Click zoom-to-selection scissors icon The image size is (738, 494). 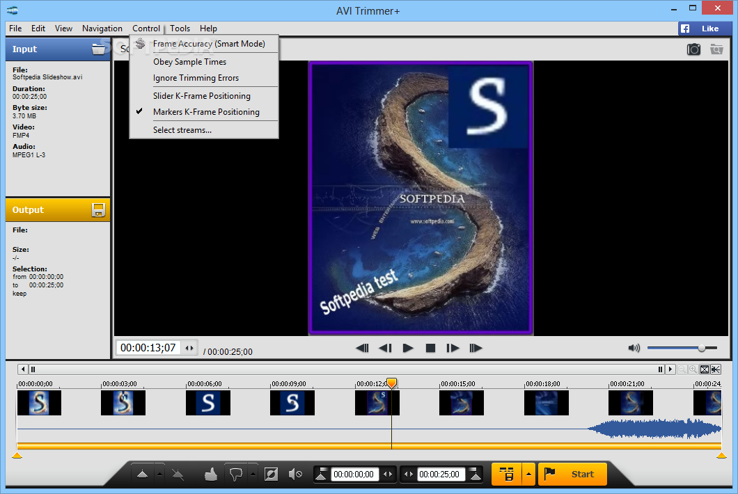pyautogui.click(x=716, y=369)
